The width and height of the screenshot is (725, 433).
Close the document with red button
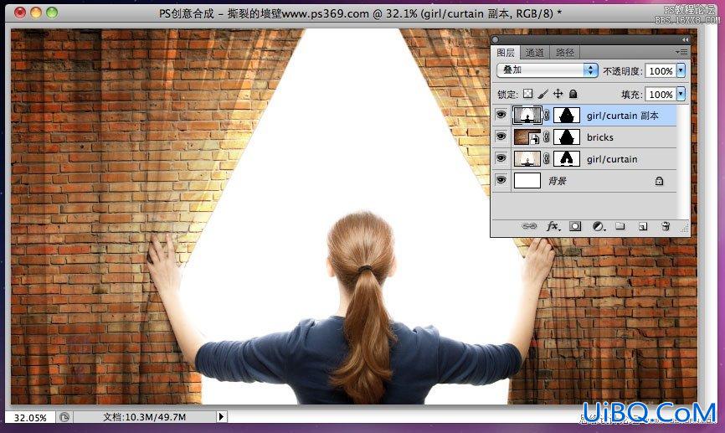[20, 13]
